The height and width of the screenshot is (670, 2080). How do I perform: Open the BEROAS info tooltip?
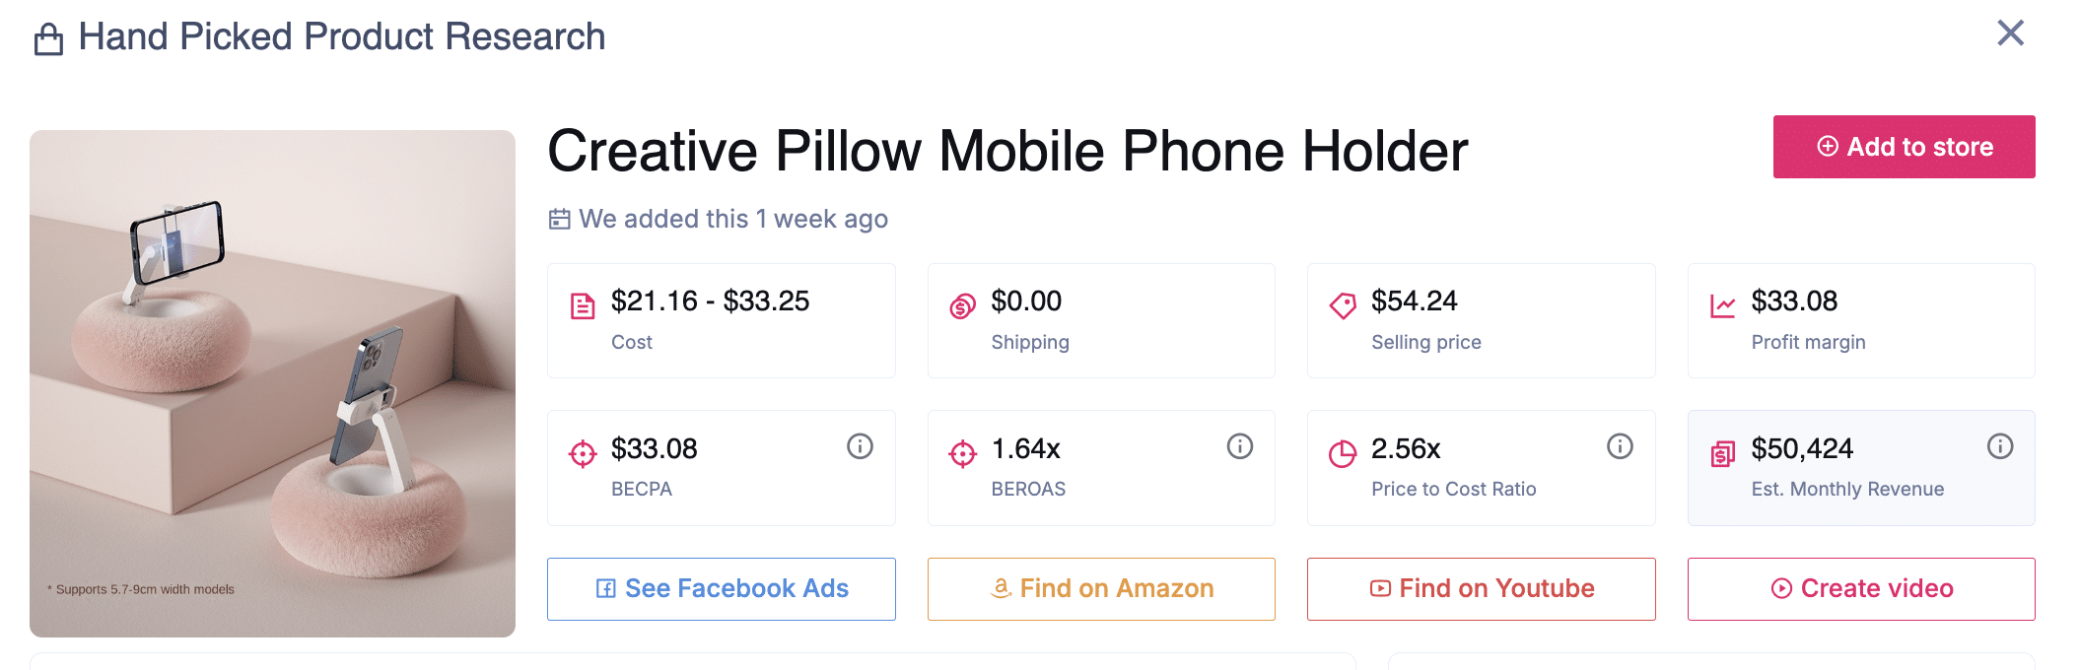1240,445
